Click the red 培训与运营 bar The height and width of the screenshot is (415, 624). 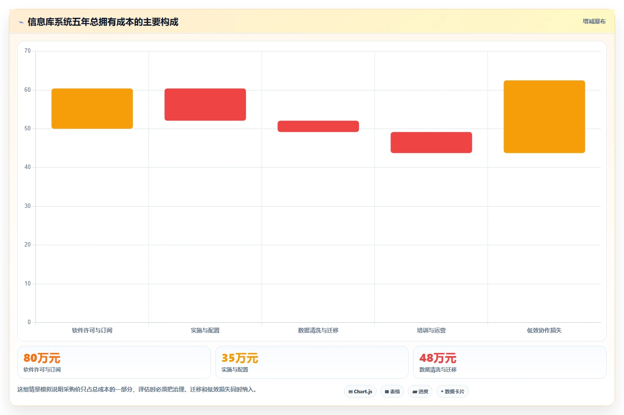(x=431, y=142)
